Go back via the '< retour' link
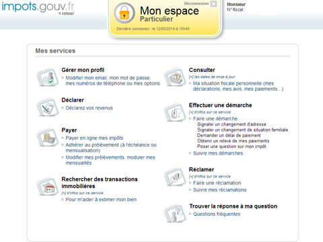The width and height of the screenshot is (323, 242). point(66,13)
